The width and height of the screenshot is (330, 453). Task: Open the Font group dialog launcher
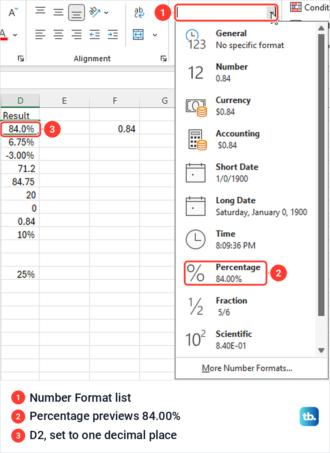click(21, 59)
